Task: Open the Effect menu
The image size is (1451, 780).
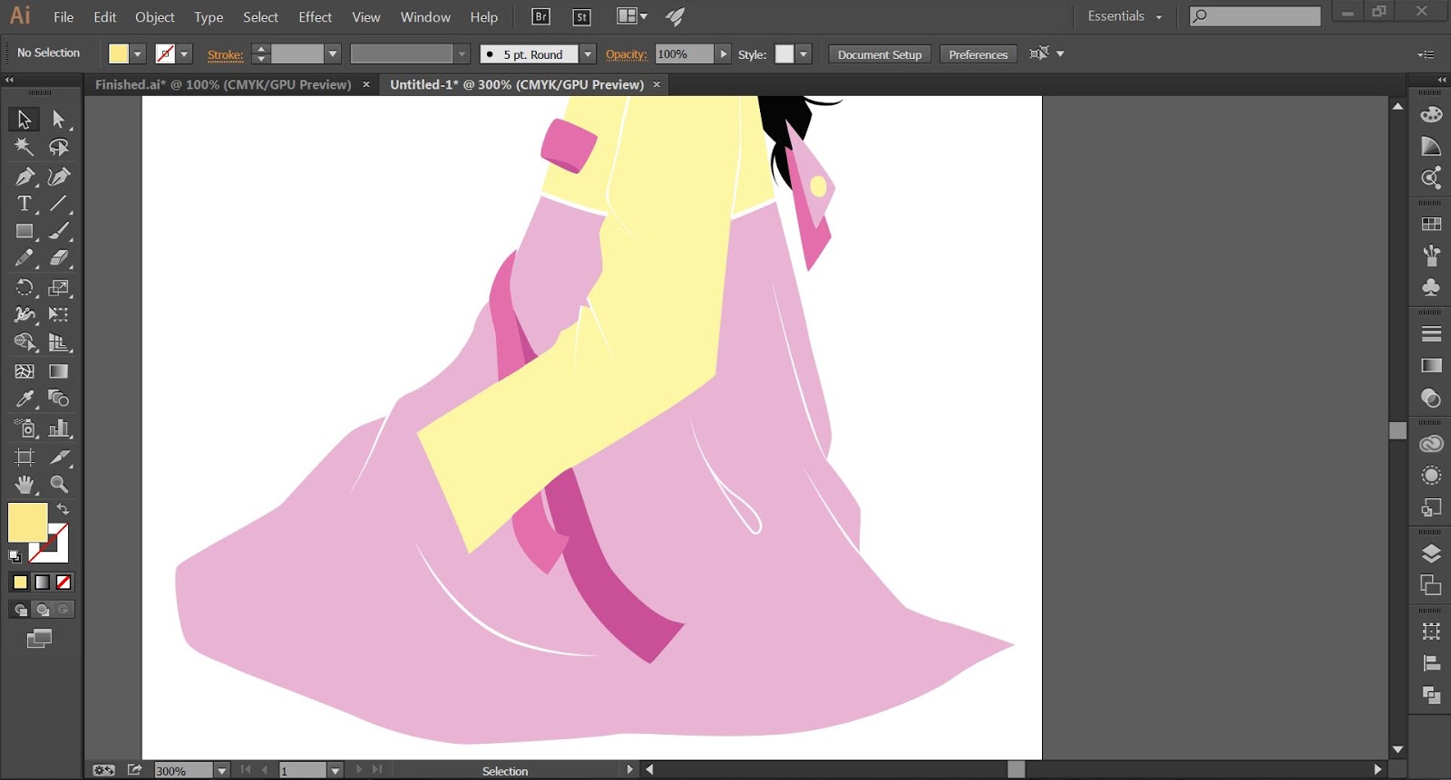Action: 315,17
